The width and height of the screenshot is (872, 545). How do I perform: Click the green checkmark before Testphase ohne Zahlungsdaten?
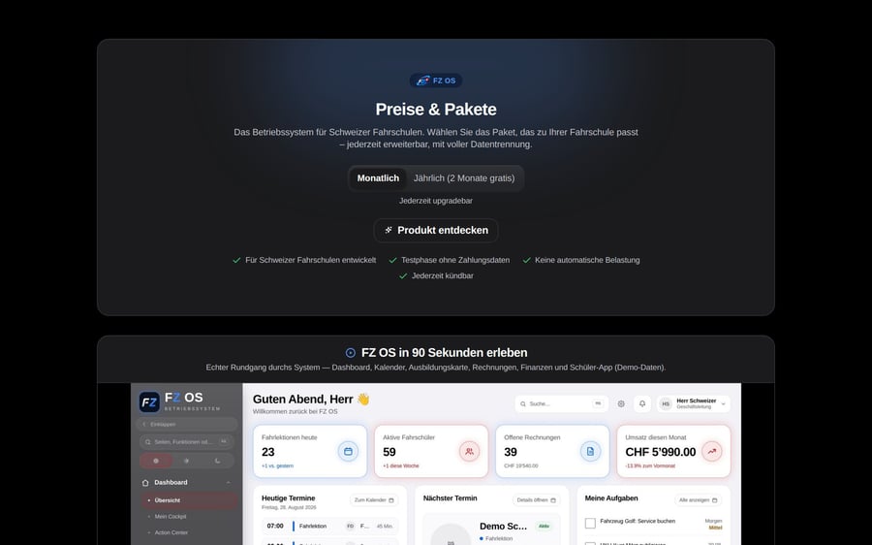pos(392,260)
